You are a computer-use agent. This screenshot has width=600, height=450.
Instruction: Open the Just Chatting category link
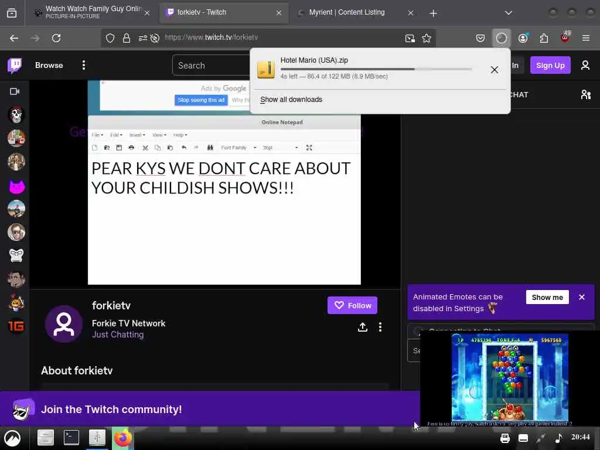[118, 335]
